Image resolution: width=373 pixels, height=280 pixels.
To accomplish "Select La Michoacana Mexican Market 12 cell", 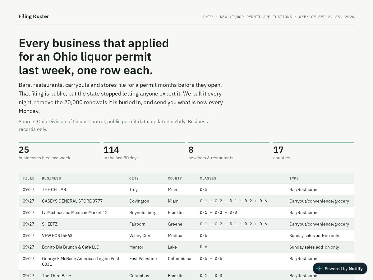I will (75, 212).
